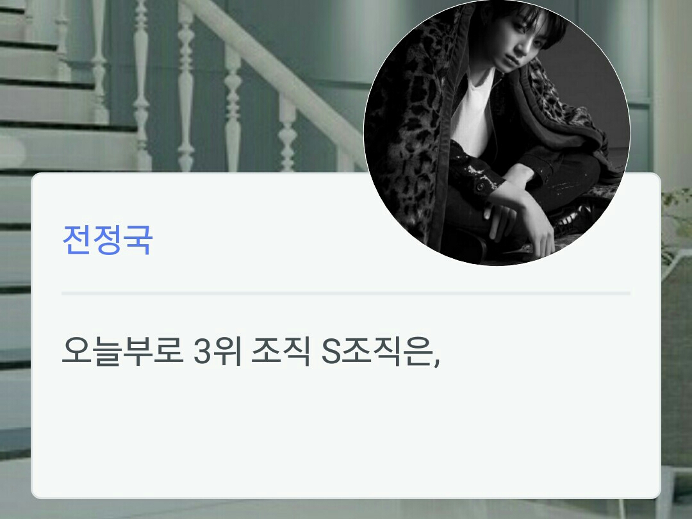The image size is (692, 519).
Task: Tap empty dialogue box area to continue
Action: point(345,432)
